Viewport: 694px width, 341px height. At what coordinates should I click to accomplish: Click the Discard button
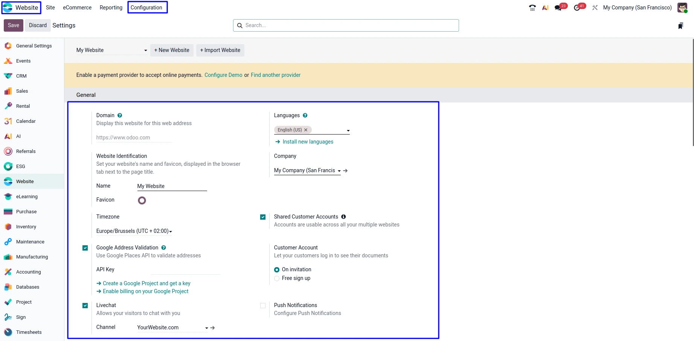point(38,25)
